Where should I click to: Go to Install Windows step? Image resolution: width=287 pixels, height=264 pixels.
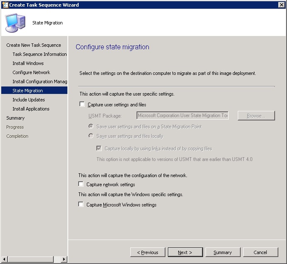click(28, 63)
